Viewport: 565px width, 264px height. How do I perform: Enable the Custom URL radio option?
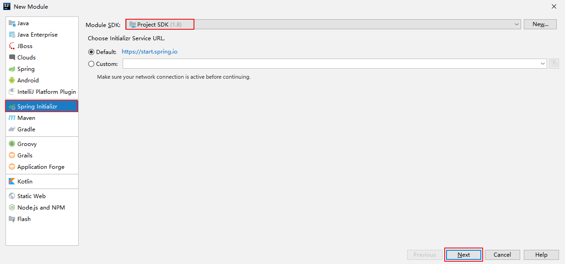tap(91, 64)
